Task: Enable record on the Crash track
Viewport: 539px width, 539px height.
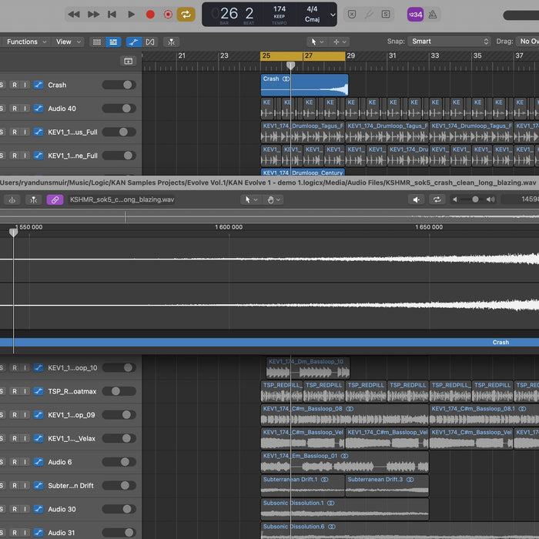Action: click(x=15, y=85)
